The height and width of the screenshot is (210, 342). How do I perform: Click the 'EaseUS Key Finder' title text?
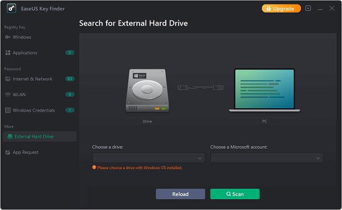coord(43,9)
